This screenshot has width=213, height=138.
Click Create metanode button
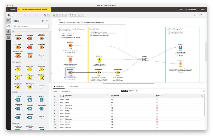(60, 15)
